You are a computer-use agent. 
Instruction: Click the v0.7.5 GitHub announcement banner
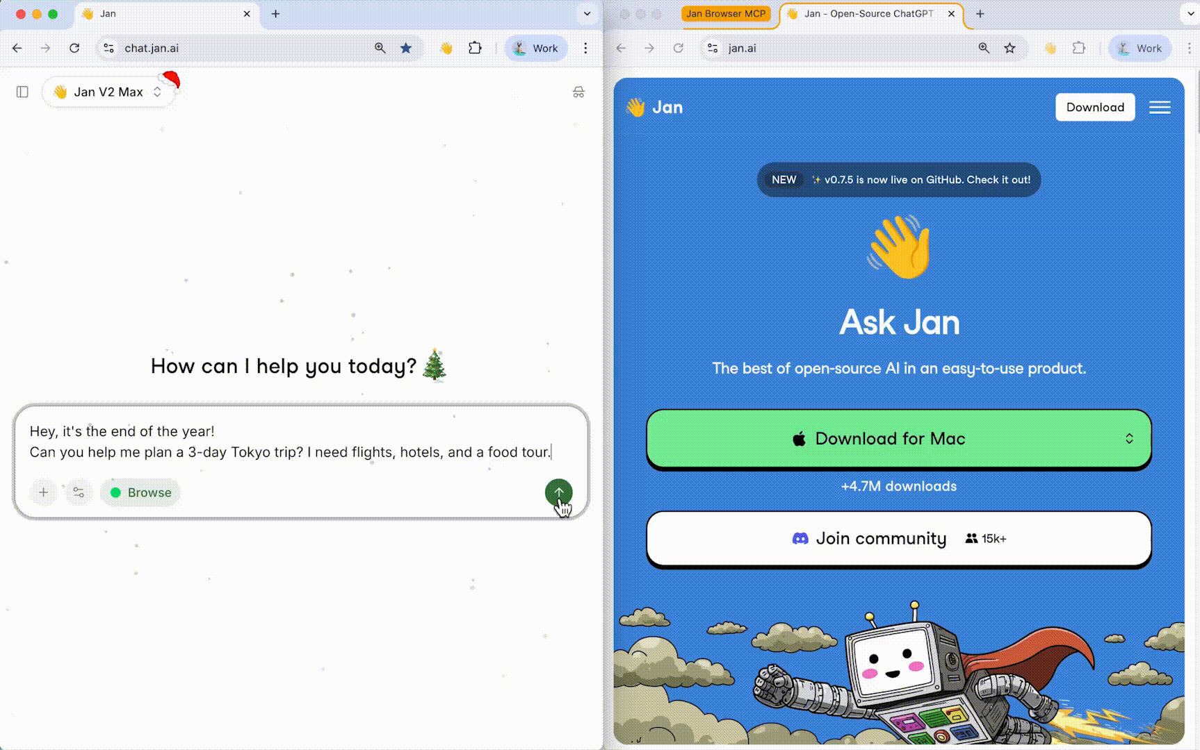click(898, 180)
